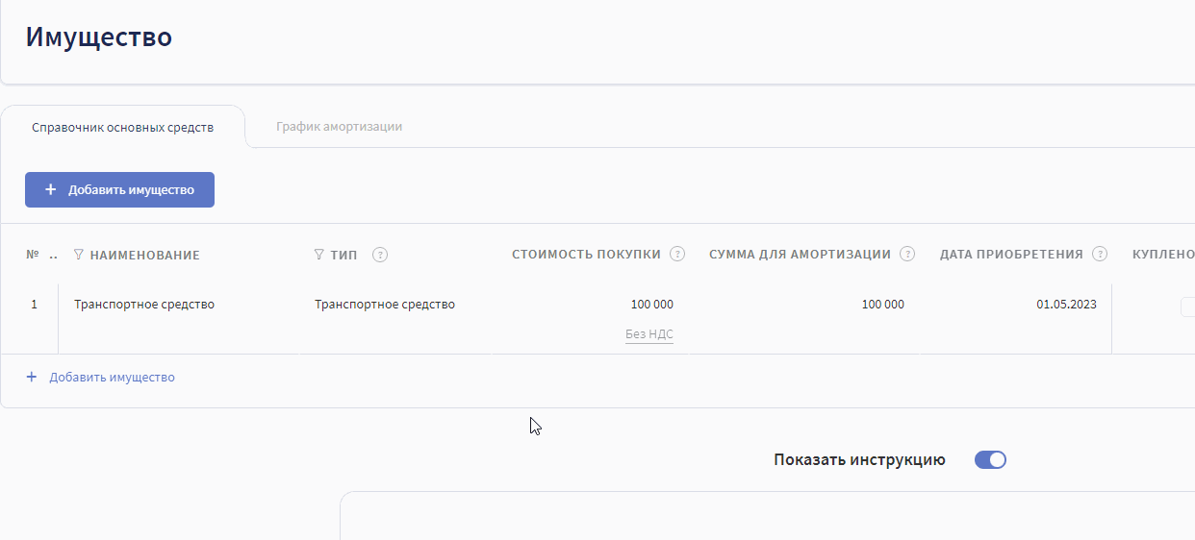Click the Сумма для амортизации header
This screenshot has width=1195, height=540.
click(x=800, y=255)
